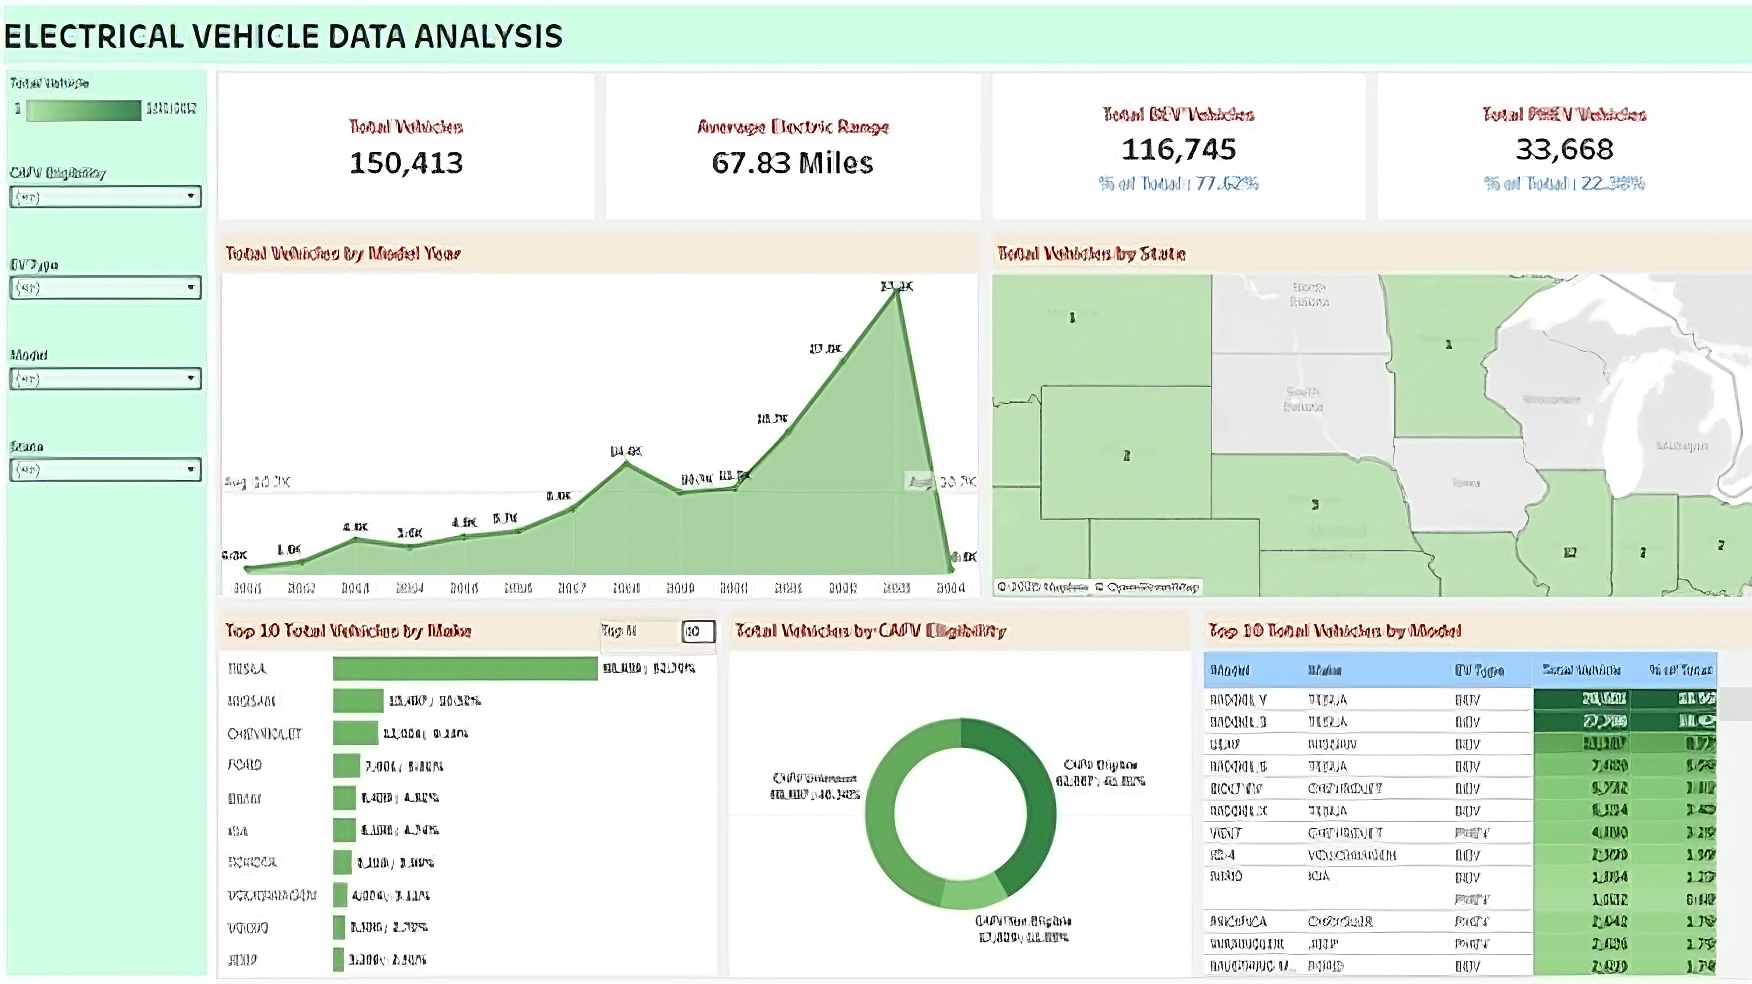This screenshot has height=984, width=1752.
Task: Select the Volkswagen bar in the make chart
Action: pyautogui.click(x=340, y=895)
